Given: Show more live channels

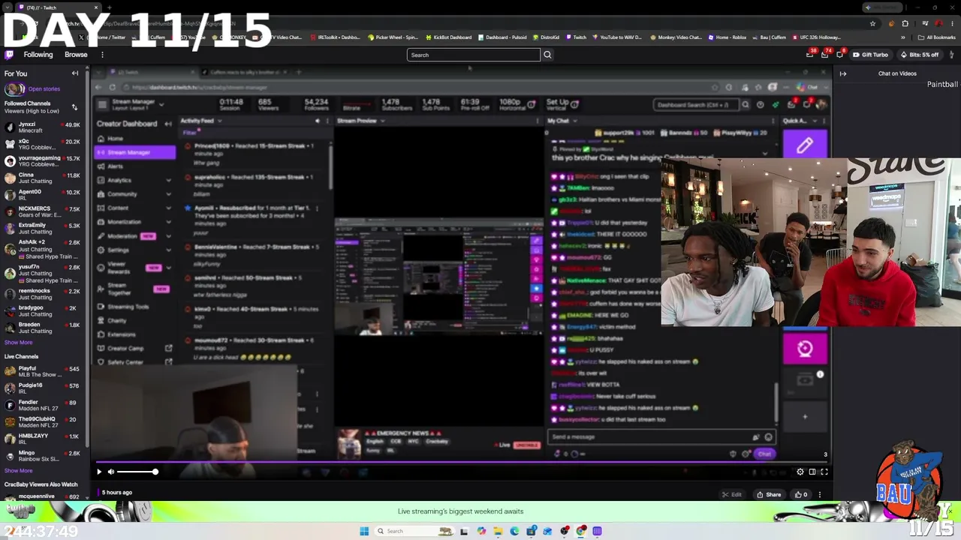Looking at the screenshot, I should (x=19, y=471).
